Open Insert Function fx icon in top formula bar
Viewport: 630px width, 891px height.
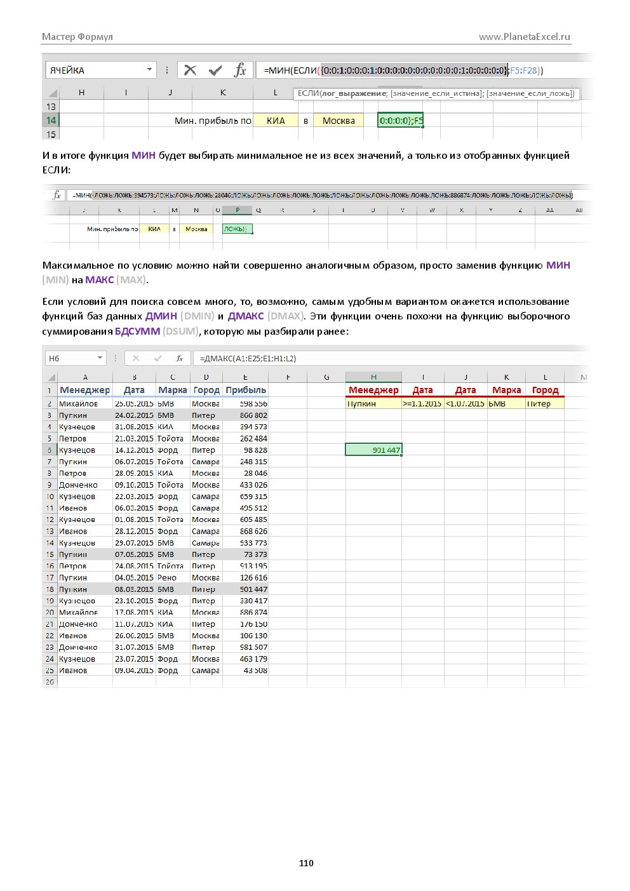(240, 70)
